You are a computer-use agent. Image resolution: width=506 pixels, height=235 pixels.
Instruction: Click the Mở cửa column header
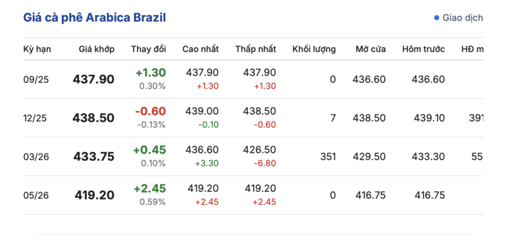[x=371, y=49]
